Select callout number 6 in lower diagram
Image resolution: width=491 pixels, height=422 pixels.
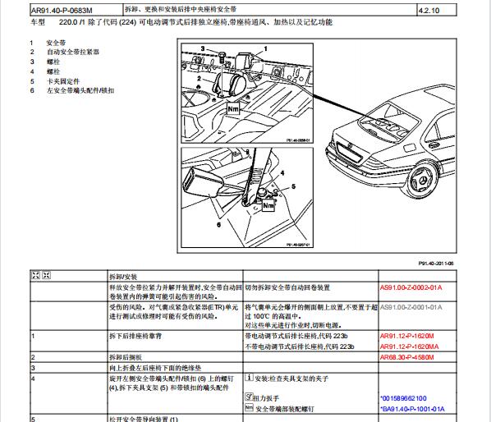click(x=218, y=224)
